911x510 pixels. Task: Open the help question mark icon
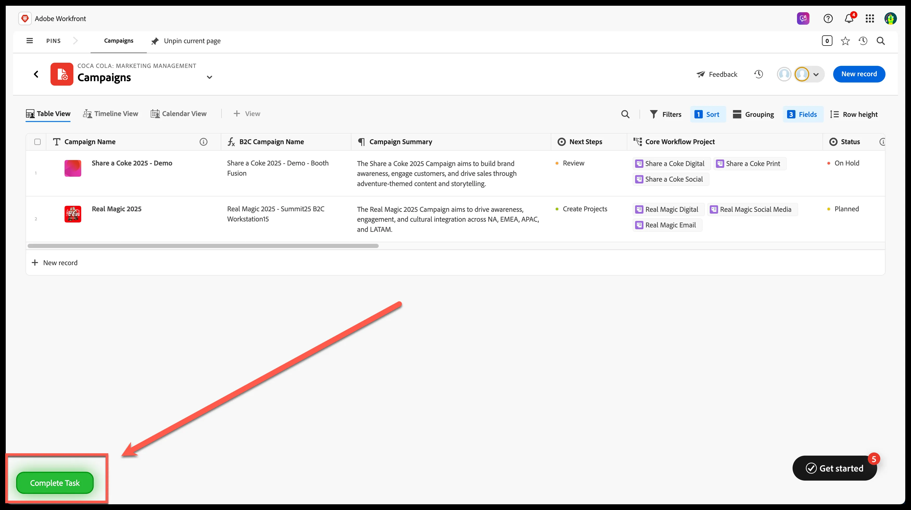pos(828,18)
